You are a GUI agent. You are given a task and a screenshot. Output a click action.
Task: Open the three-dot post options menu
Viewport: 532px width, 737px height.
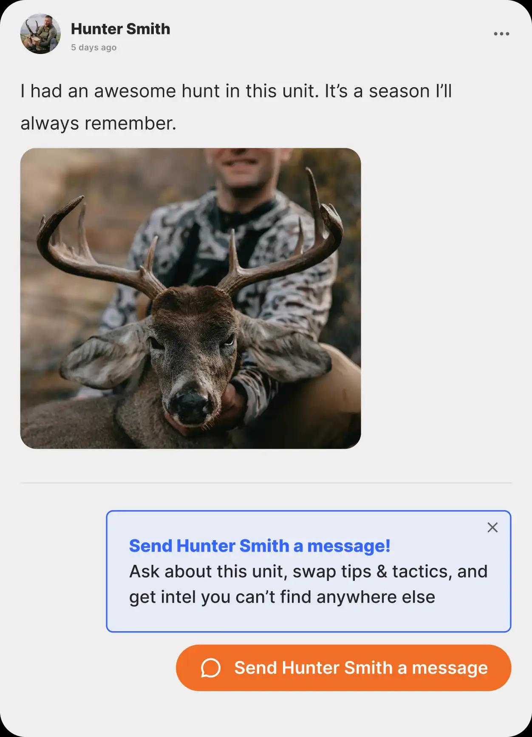pos(501,34)
